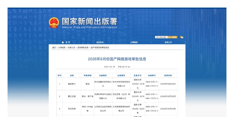Click operator 鸿运亚联（北京）科技有限公司
This screenshot has height=117, width=234.
tap(121, 96)
